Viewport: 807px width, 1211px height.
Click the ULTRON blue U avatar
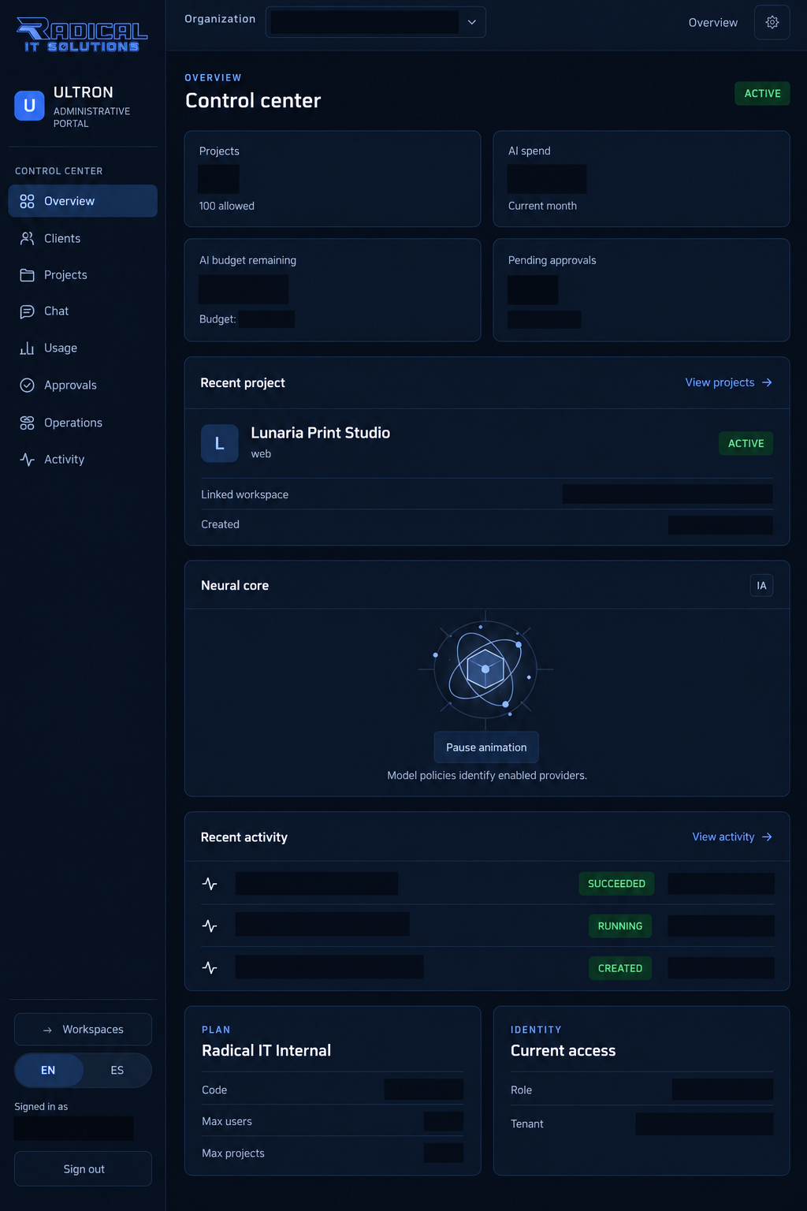29,106
